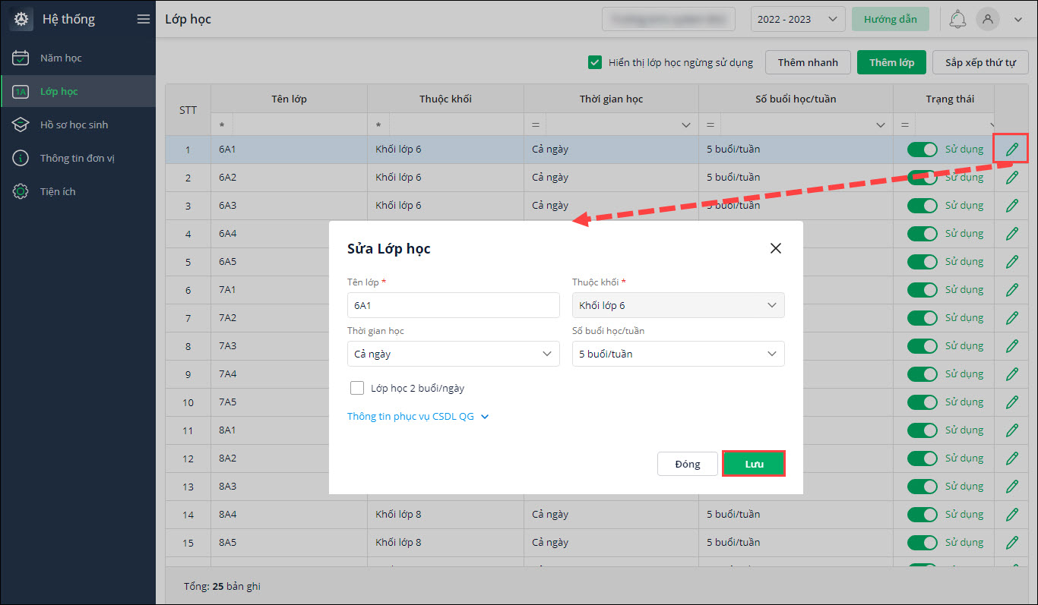Viewport: 1038px width, 605px height.
Task: Click the Tên lớp input field
Action: 453,305
